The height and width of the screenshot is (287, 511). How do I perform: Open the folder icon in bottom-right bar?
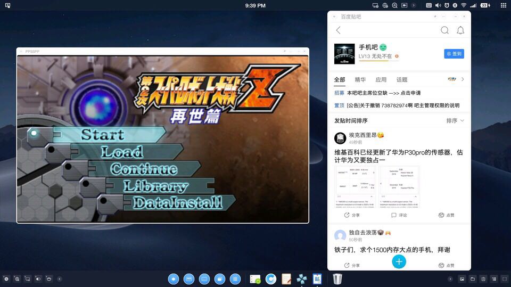pos(473,279)
